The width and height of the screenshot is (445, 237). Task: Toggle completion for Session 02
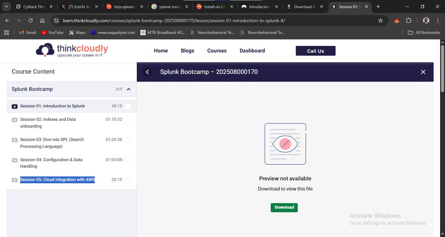point(128,120)
